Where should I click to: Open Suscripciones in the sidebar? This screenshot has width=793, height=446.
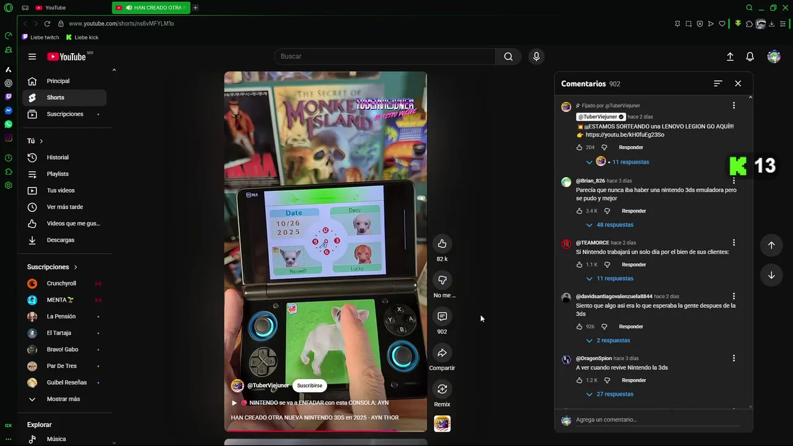click(x=64, y=114)
